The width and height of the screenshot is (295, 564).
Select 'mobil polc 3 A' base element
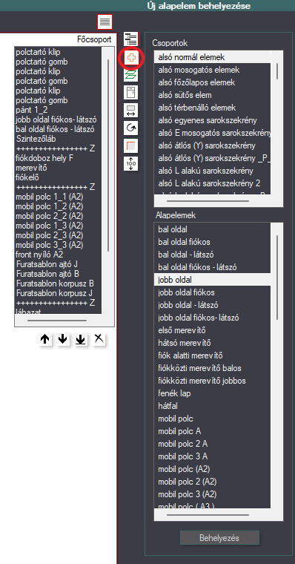click(x=213, y=456)
